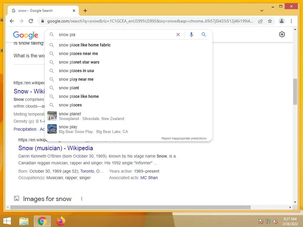This screenshot has height=227, width=303.
Task: Choose suggestion snow places near me
Action: (128, 53)
